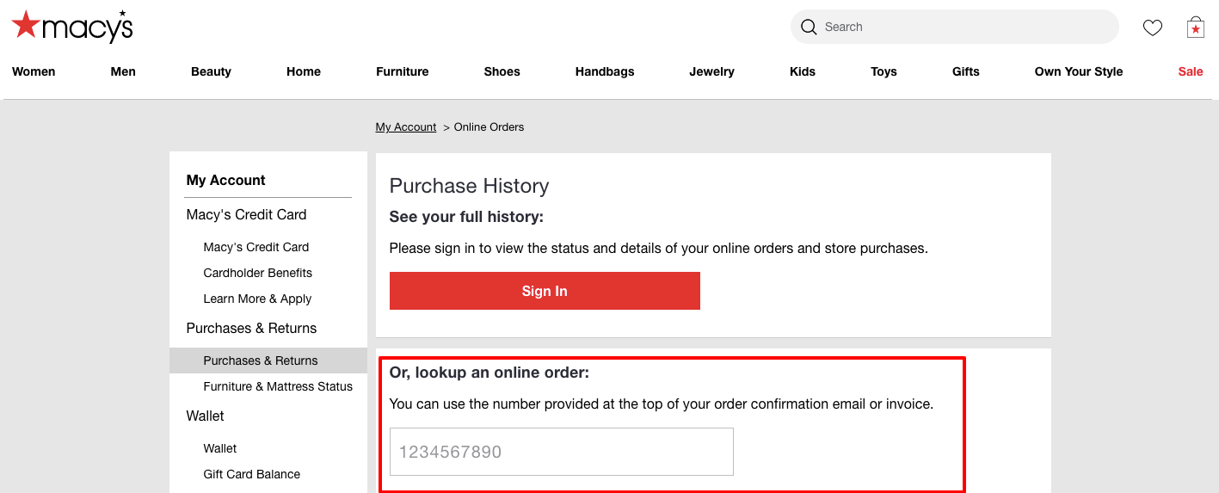The height and width of the screenshot is (493, 1219).
Task: Open the wishlist heart icon
Action: [1153, 28]
